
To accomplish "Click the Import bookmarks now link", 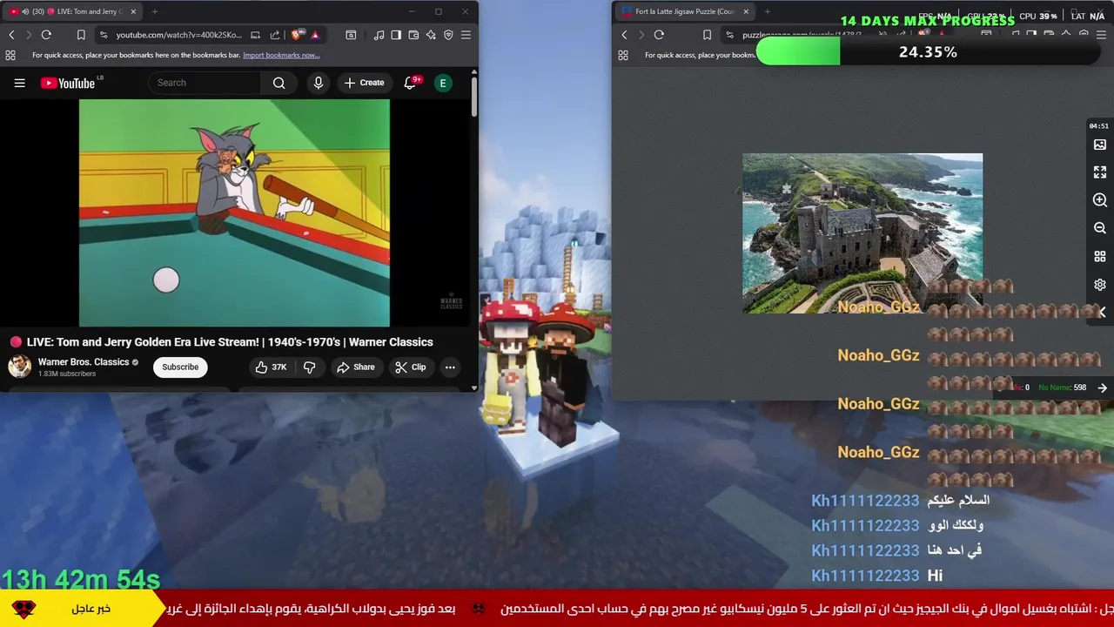I will tap(281, 55).
